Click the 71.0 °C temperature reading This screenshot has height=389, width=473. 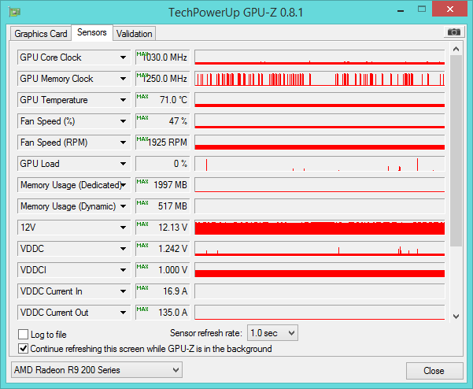[163, 100]
